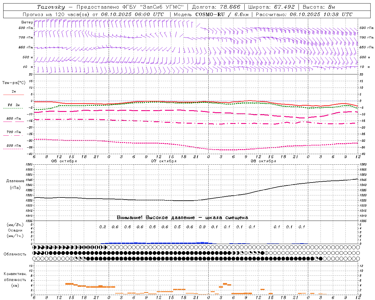This screenshot has width=375, height=300.
Task: Click the 0.5 precipitation value
Action: click(x=177, y=227)
